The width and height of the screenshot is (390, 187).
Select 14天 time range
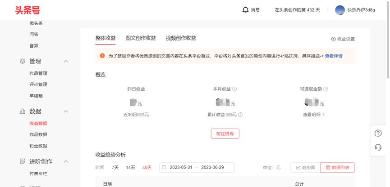pyautogui.click(x=130, y=167)
